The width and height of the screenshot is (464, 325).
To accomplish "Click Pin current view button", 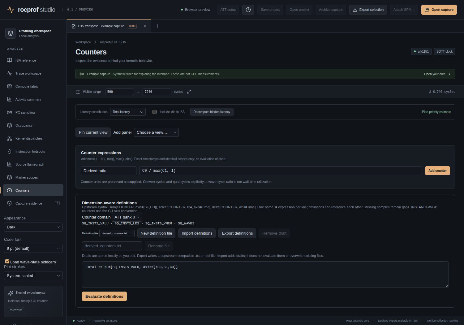I will 93,132.
